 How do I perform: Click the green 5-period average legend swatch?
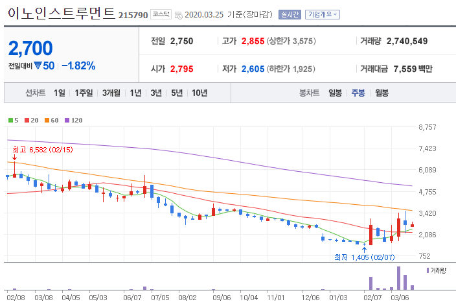coord(11,120)
